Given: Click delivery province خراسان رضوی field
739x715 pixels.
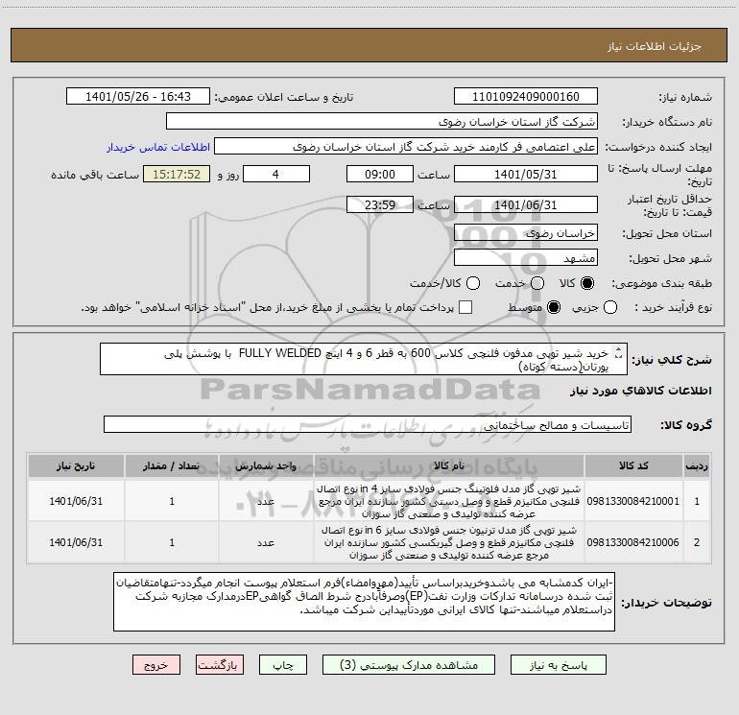Looking at the screenshot, I should [526, 233].
